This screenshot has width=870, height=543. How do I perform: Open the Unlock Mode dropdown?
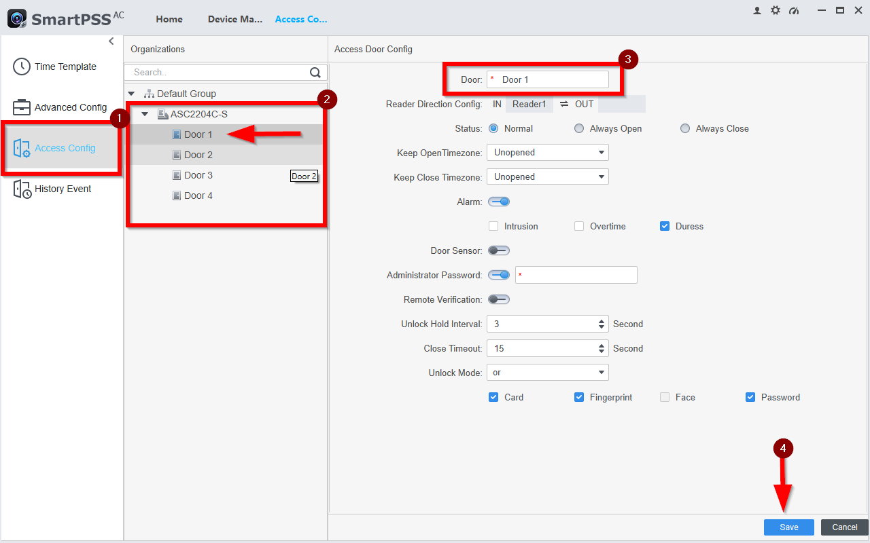[548, 373]
